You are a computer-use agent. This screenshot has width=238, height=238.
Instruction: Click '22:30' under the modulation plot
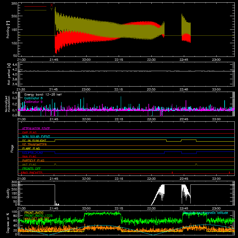pyautogui.click(x=151, y=119)
